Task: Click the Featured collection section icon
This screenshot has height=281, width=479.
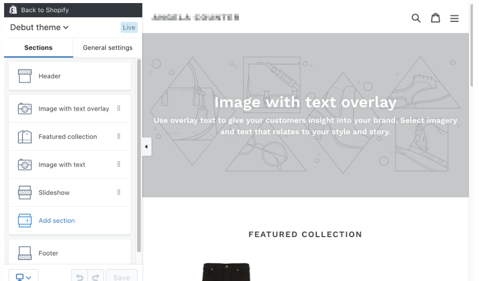Action: (x=25, y=137)
